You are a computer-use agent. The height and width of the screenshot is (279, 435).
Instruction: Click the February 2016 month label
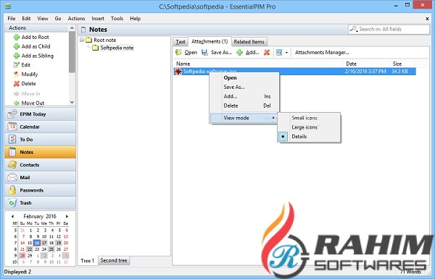click(40, 216)
